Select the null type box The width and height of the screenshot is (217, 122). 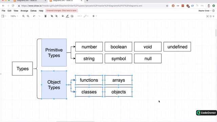click(148, 59)
